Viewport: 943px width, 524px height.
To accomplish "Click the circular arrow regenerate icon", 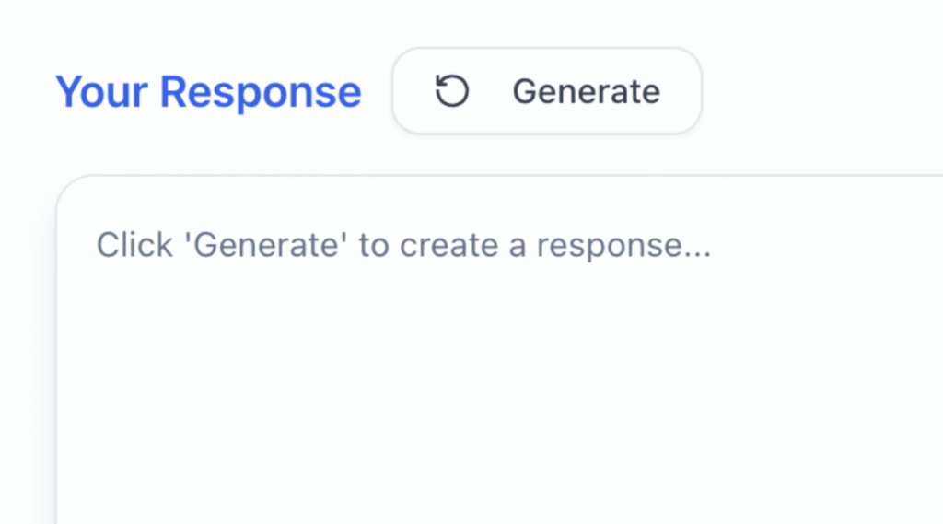I will point(451,91).
